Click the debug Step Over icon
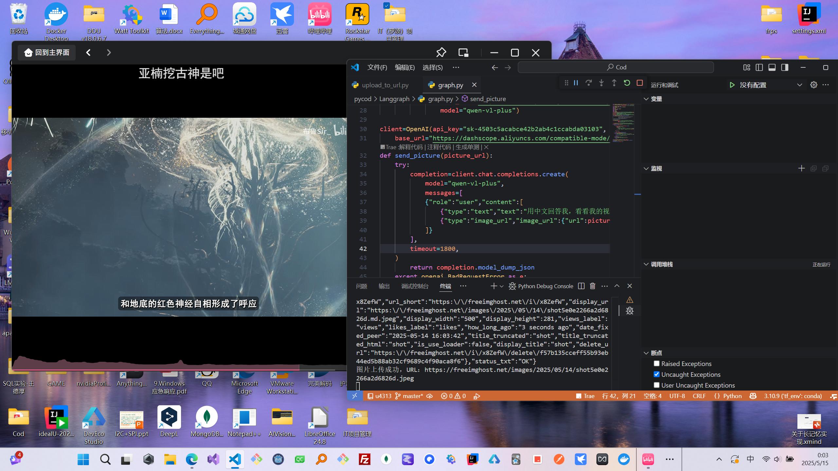The image size is (838, 471). pyautogui.click(x=589, y=83)
